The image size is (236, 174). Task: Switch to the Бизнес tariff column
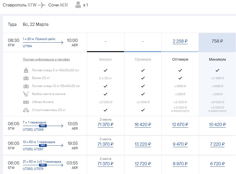pos(105,59)
